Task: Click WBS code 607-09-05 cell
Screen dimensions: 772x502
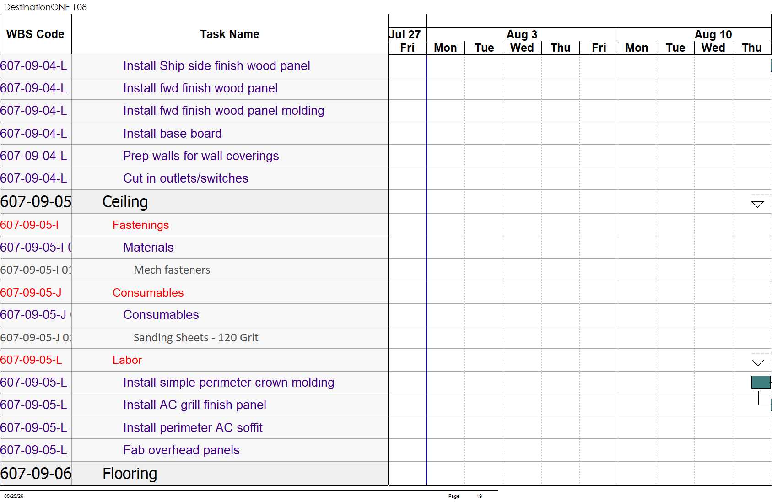Action: tap(36, 202)
